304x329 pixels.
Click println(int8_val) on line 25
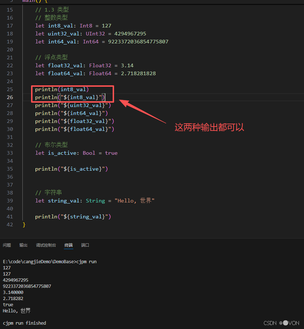pyautogui.click(x=62, y=89)
